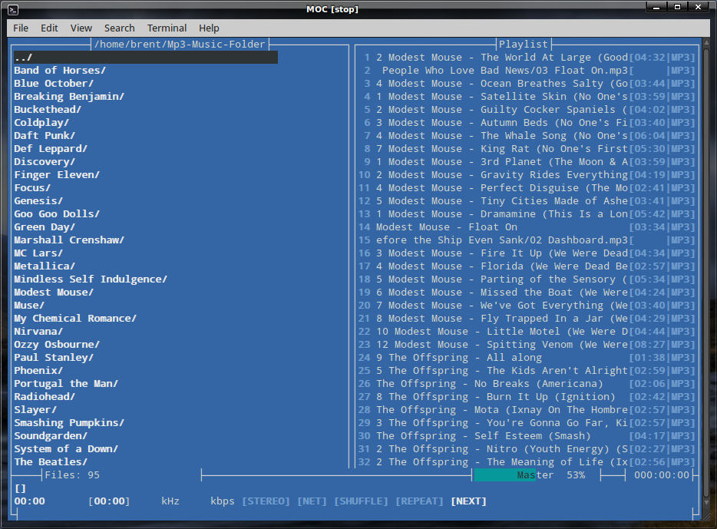
Task: Select the Phoenix folder
Action: [38, 370]
